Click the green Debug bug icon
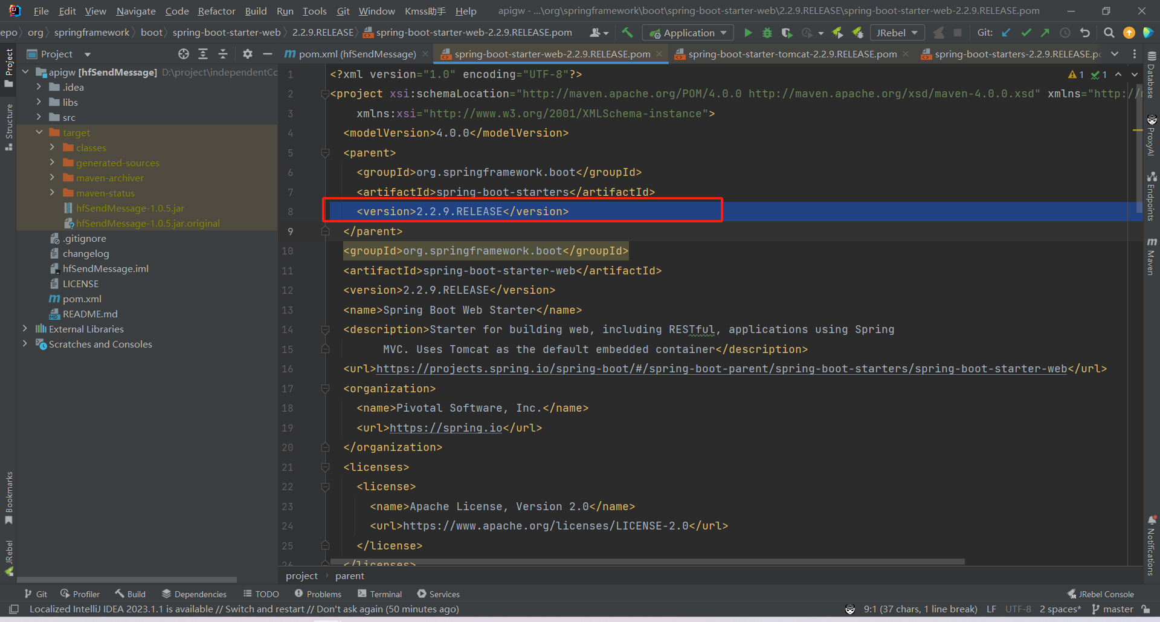 tap(767, 33)
